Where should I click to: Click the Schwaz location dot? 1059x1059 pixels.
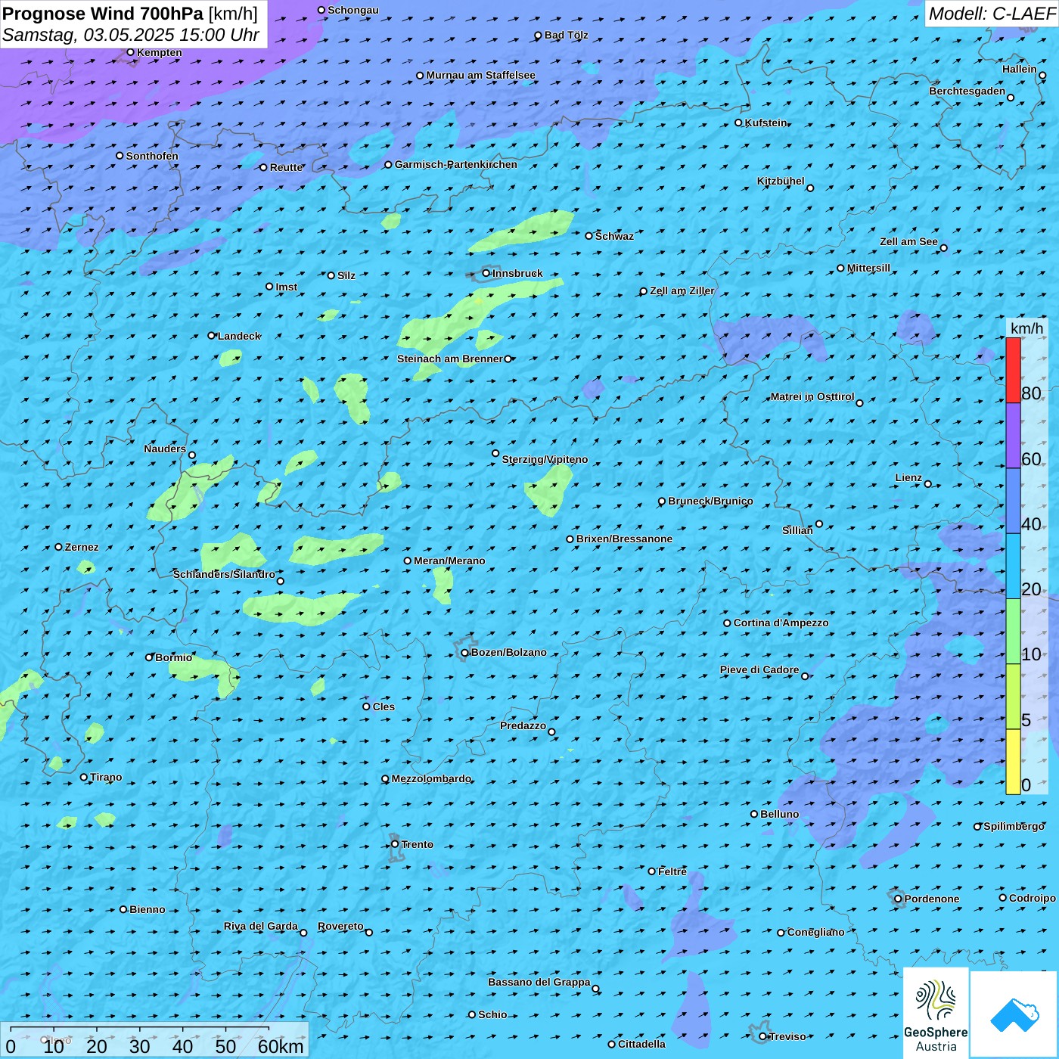pos(589,236)
